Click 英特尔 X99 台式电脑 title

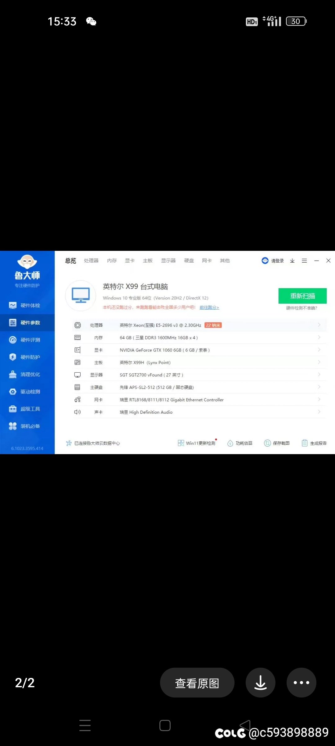tap(135, 287)
